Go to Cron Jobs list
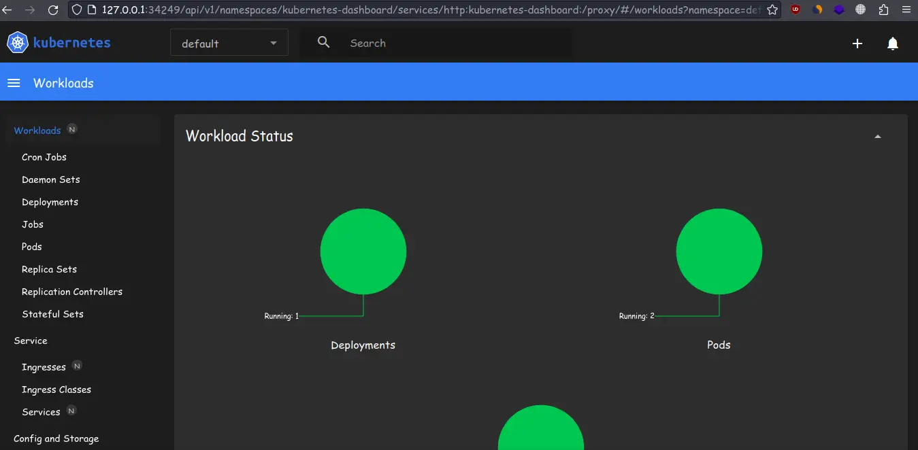The width and height of the screenshot is (918, 450). point(44,157)
